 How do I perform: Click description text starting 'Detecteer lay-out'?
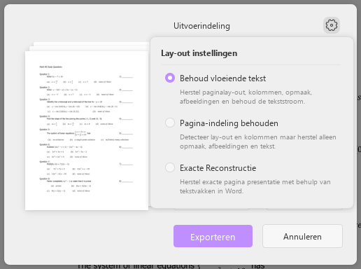(x=258, y=142)
